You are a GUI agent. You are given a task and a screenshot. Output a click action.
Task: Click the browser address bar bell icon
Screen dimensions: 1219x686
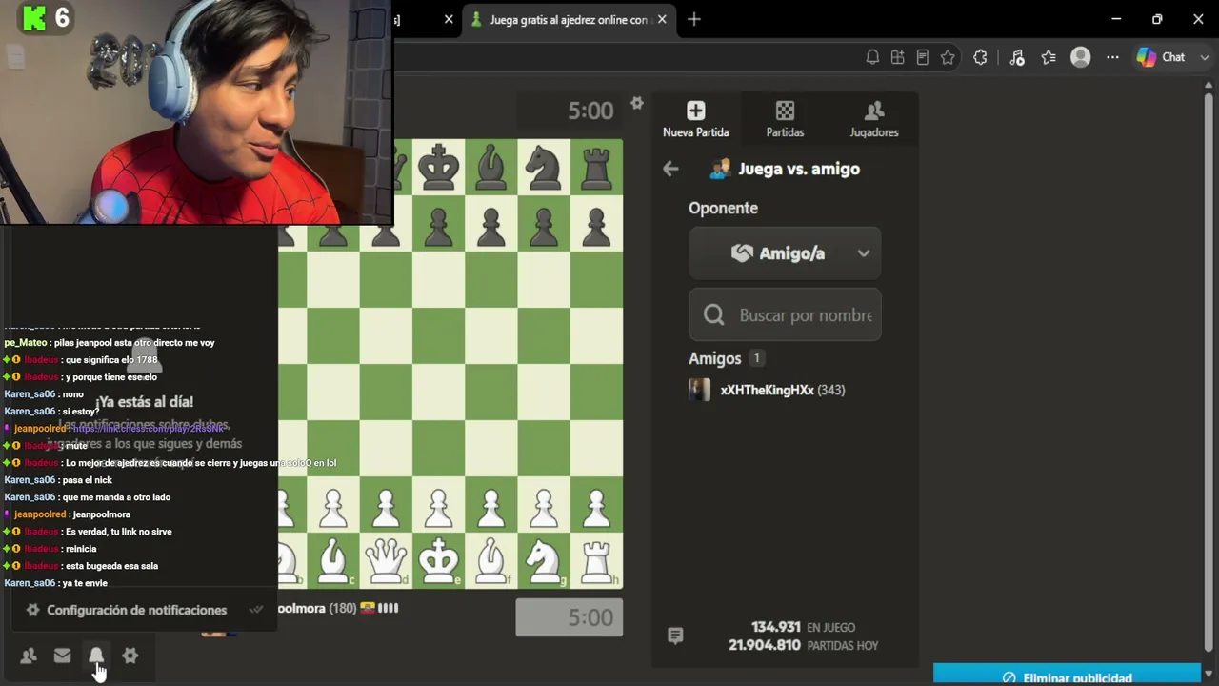tap(872, 57)
